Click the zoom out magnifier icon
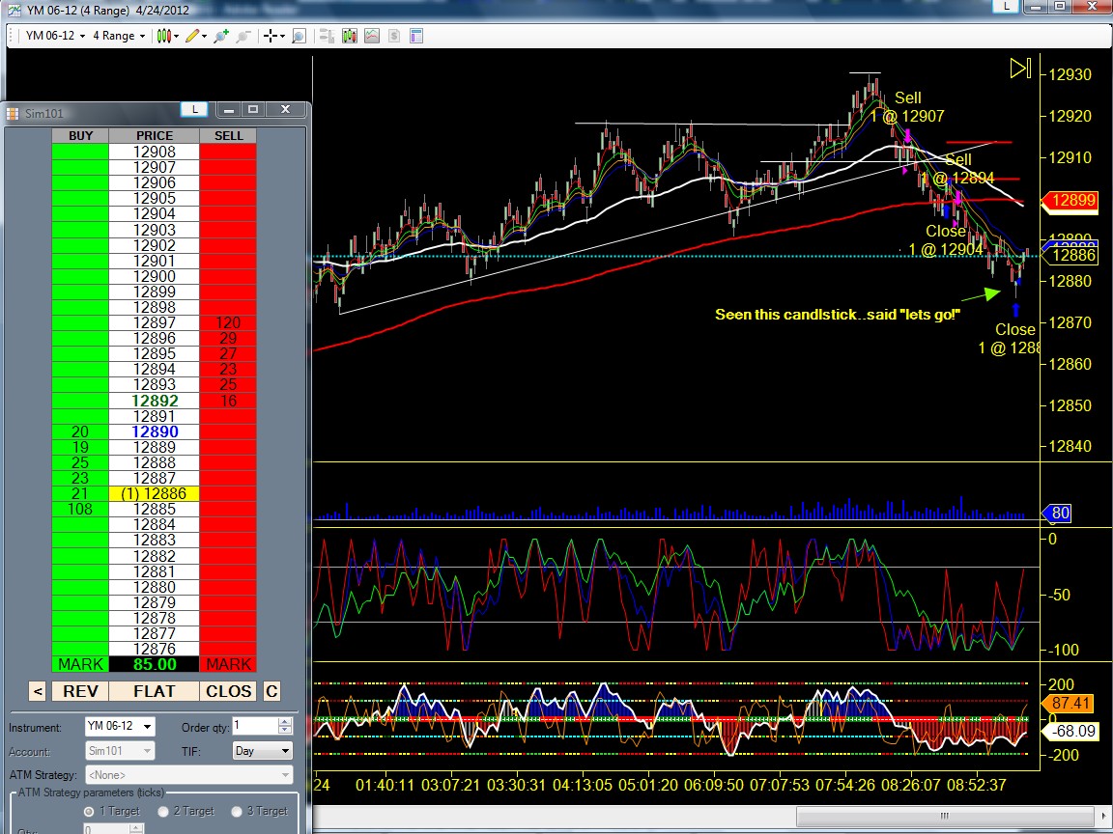 pos(243,36)
